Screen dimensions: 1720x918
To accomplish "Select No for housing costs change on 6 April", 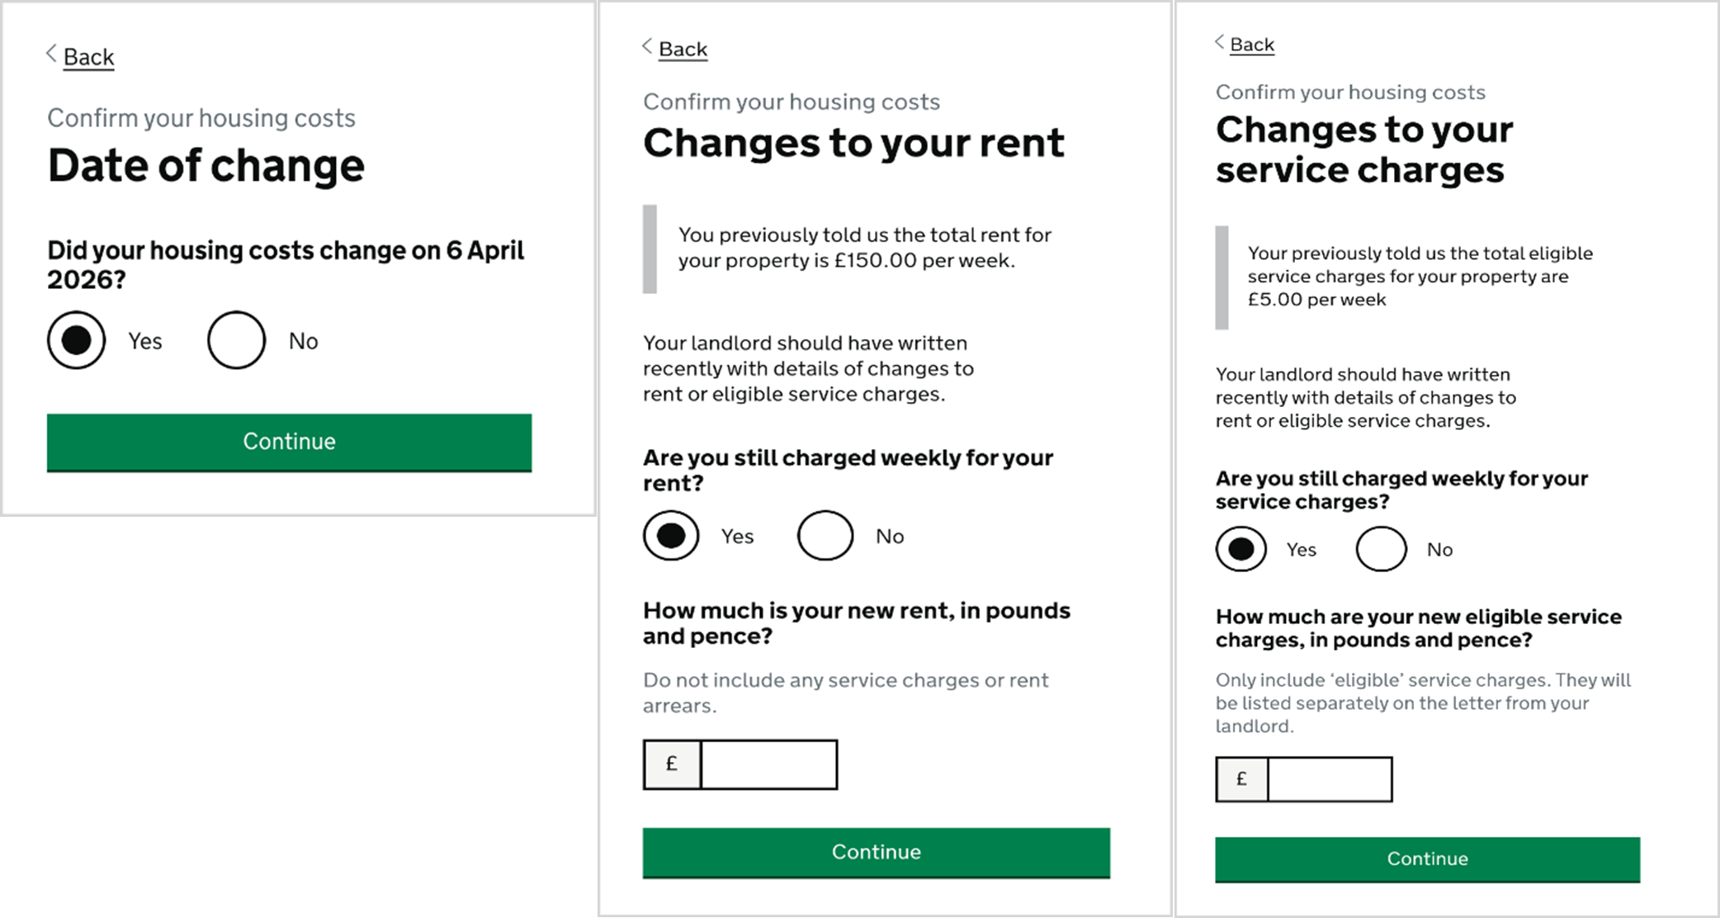I will click(x=236, y=339).
